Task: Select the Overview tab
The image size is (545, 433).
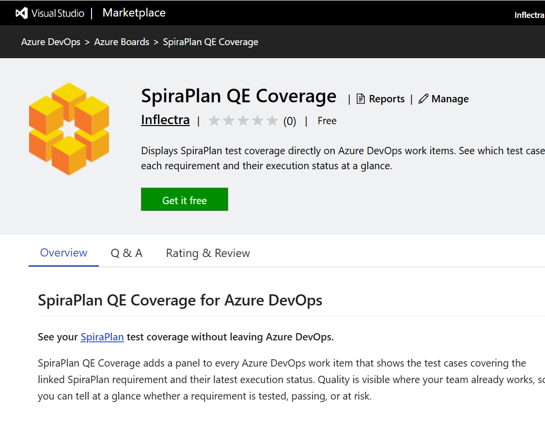Action: pyautogui.click(x=63, y=253)
